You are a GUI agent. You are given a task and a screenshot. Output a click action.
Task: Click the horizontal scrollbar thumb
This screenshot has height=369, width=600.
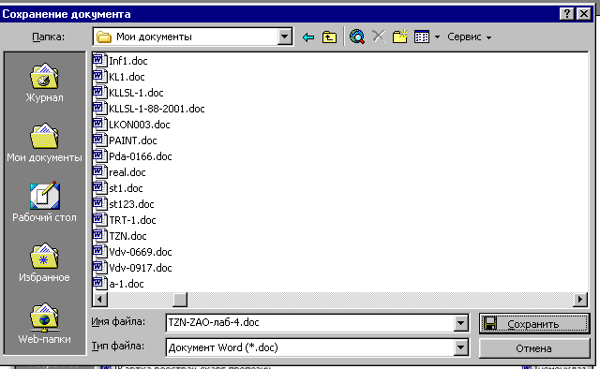coord(180,300)
